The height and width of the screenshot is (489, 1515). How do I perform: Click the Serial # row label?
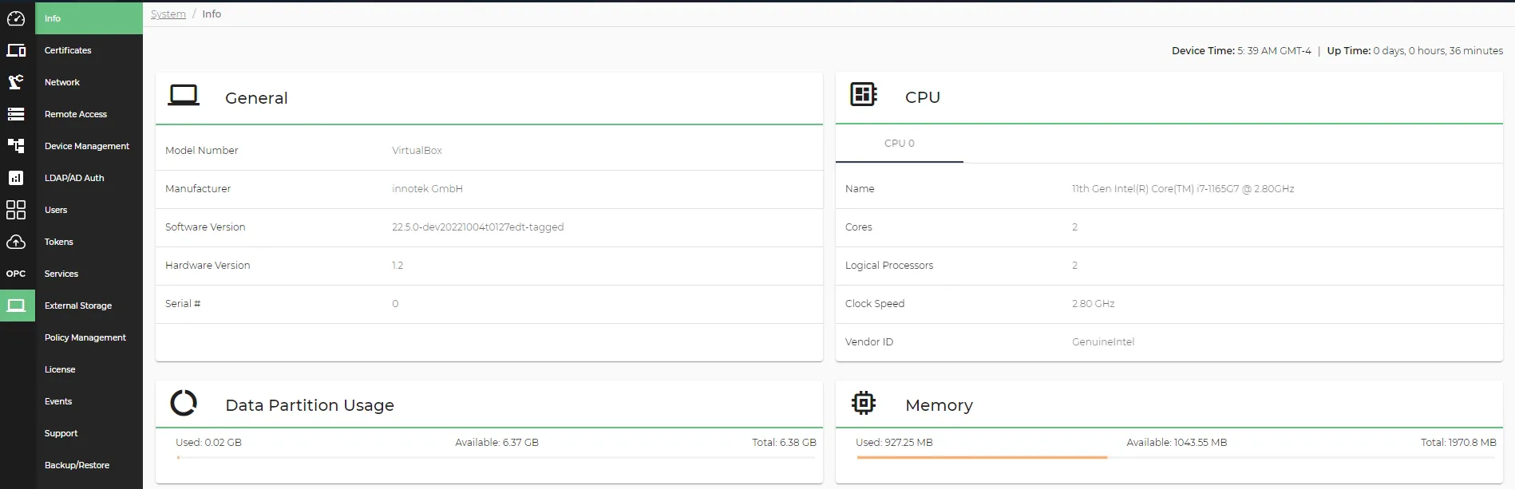coord(183,304)
